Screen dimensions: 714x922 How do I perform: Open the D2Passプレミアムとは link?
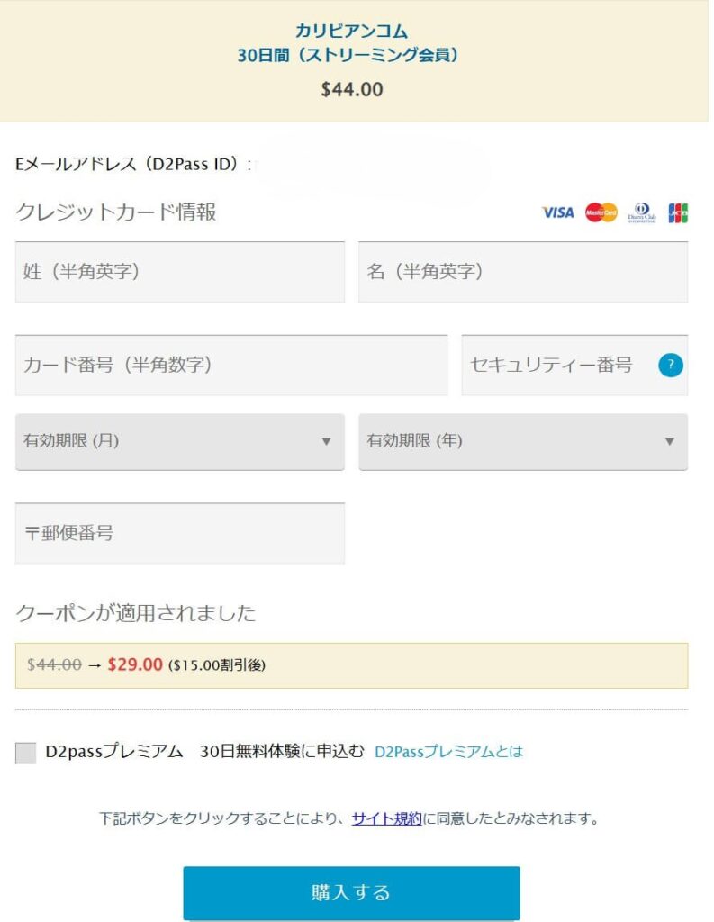click(x=448, y=752)
